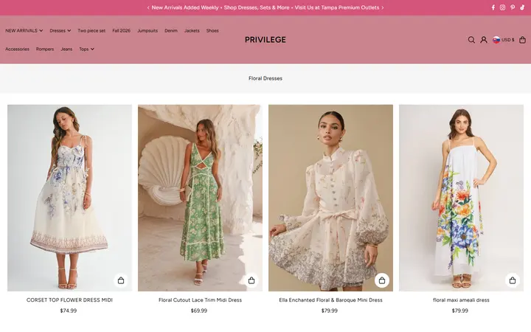The width and height of the screenshot is (531, 332).
Task: Quick add Floral Cutout Lace Trim Midi Dress
Action: point(251,280)
